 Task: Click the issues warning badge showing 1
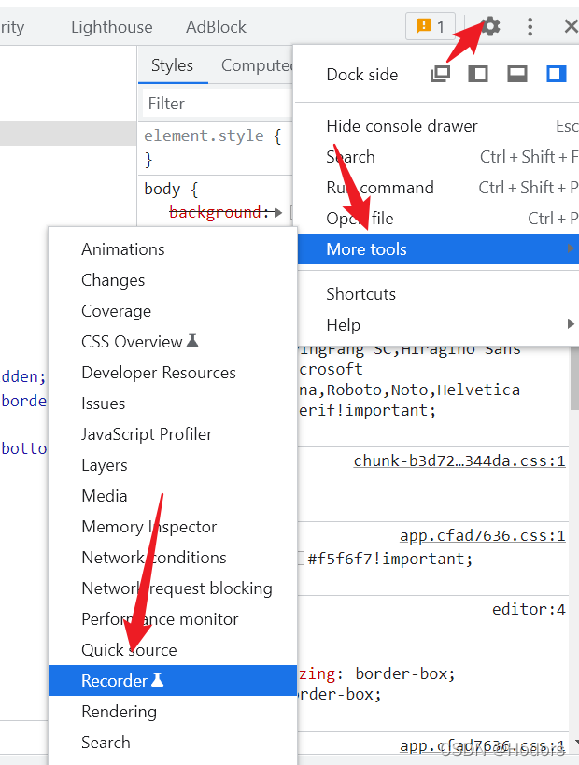coord(431,26)
